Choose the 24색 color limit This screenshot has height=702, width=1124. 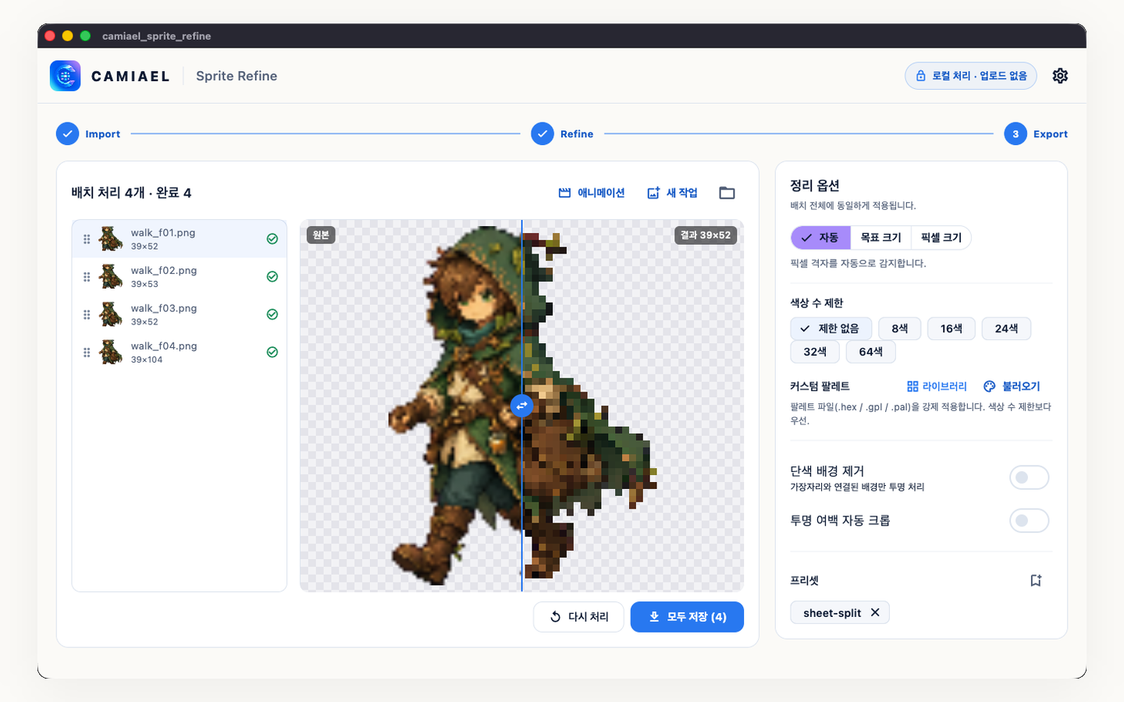coord(1006,328)
